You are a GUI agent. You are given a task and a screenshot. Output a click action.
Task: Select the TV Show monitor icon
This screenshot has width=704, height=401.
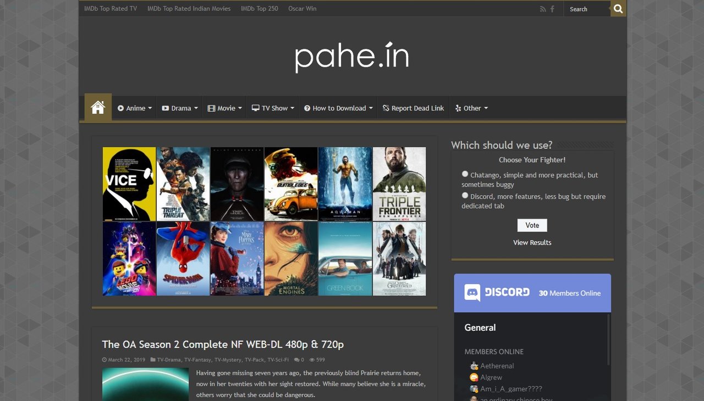(255, 108)
